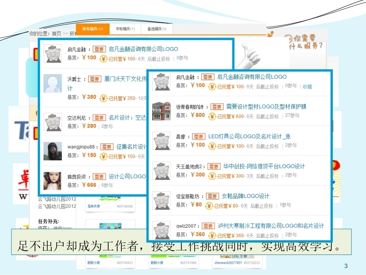Click 需要 tag beside qwlz2007
This screenshot has width=366, height=275.
click(208, 226)
